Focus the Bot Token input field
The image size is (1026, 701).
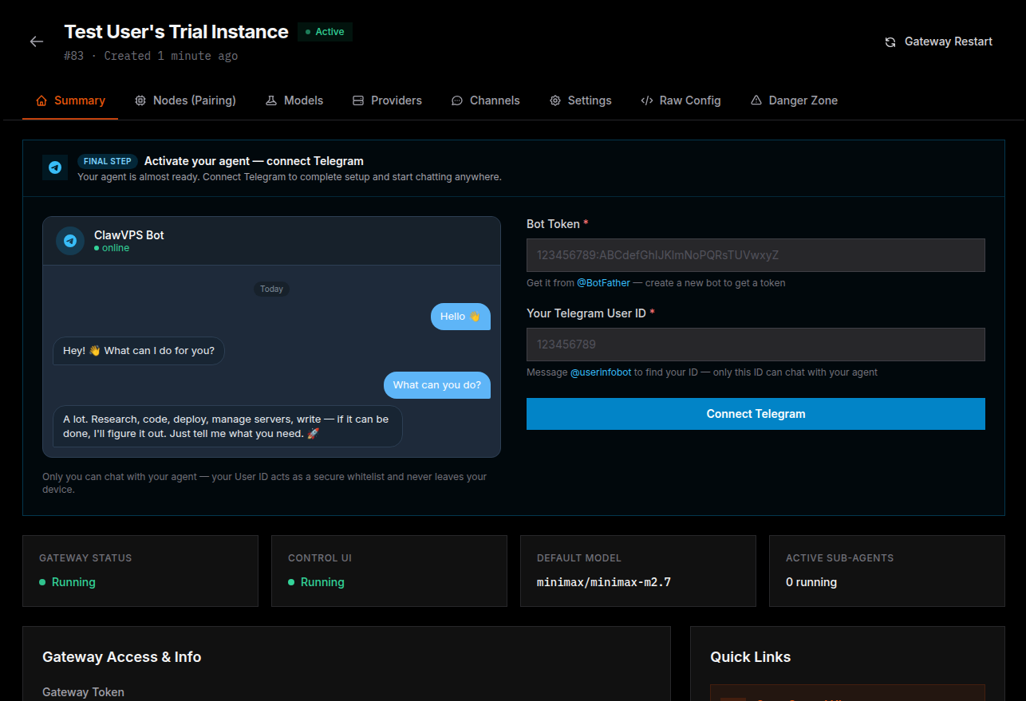pos(756,255)
